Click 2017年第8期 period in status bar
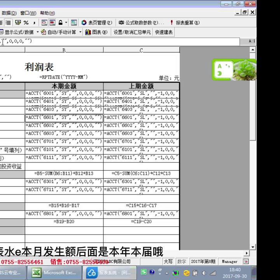This screenshot has height=280, width=280. pyautogui.click(x=203, y=262)
